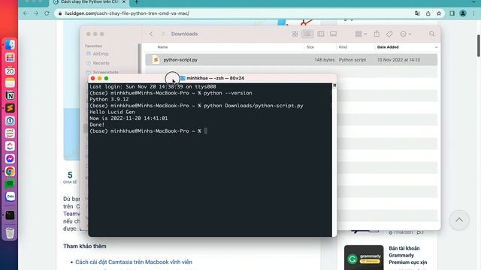This screenshot has width=481, height=270.
Task: Open Finder from the dock
Action: (10, 45)
